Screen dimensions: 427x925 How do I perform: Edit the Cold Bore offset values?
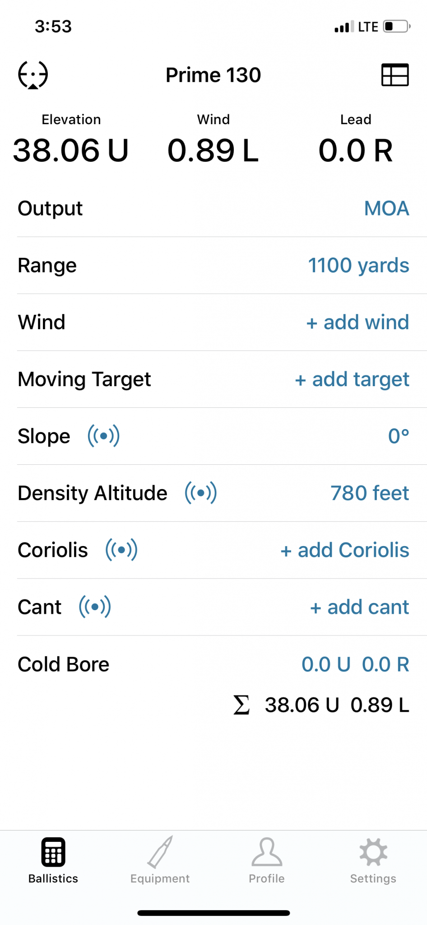point(356,664)
